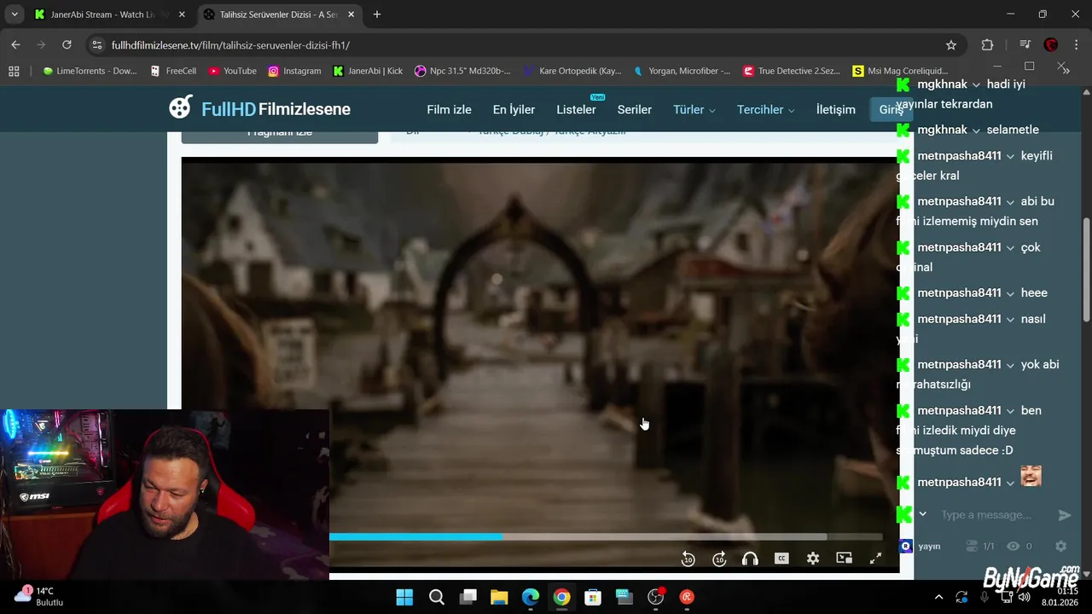Open the Npc 31.5" Md320b bookmark
The width and height of the screenshot is (1092, 614).
coord(462,71)
